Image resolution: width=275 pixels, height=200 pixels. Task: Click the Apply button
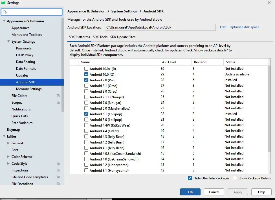pos(238,192)
